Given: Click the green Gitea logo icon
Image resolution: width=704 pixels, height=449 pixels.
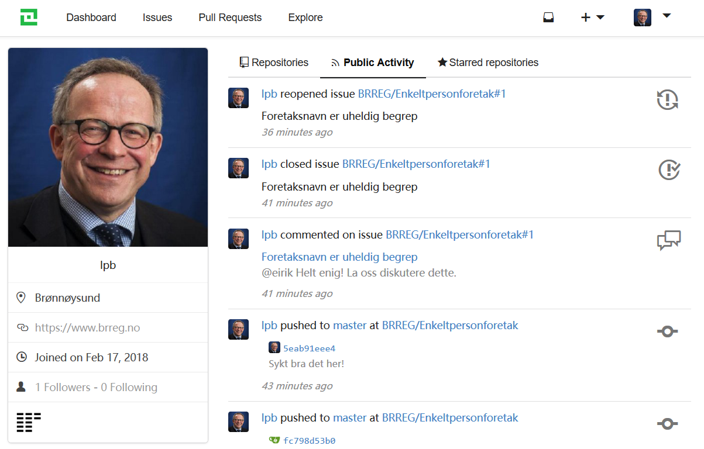Looking at the screenshot, I should click(29, 18).
